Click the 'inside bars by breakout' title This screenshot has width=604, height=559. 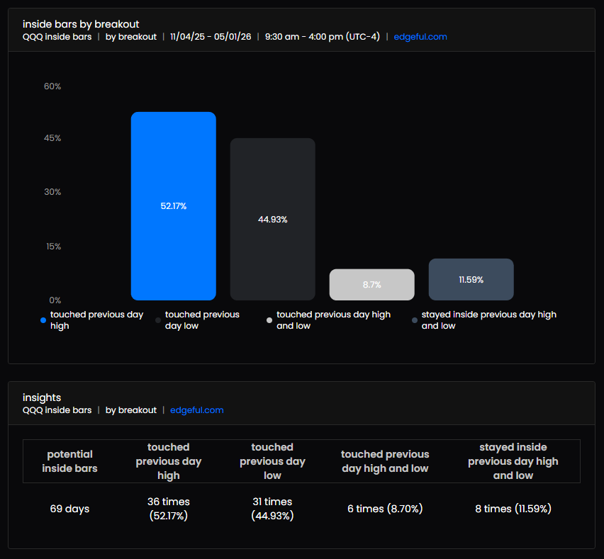(x=81, y=24)
